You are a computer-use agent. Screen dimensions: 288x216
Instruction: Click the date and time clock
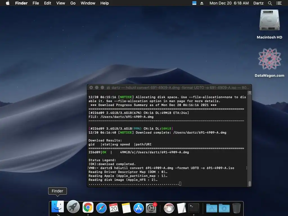[x=229, y=3]
